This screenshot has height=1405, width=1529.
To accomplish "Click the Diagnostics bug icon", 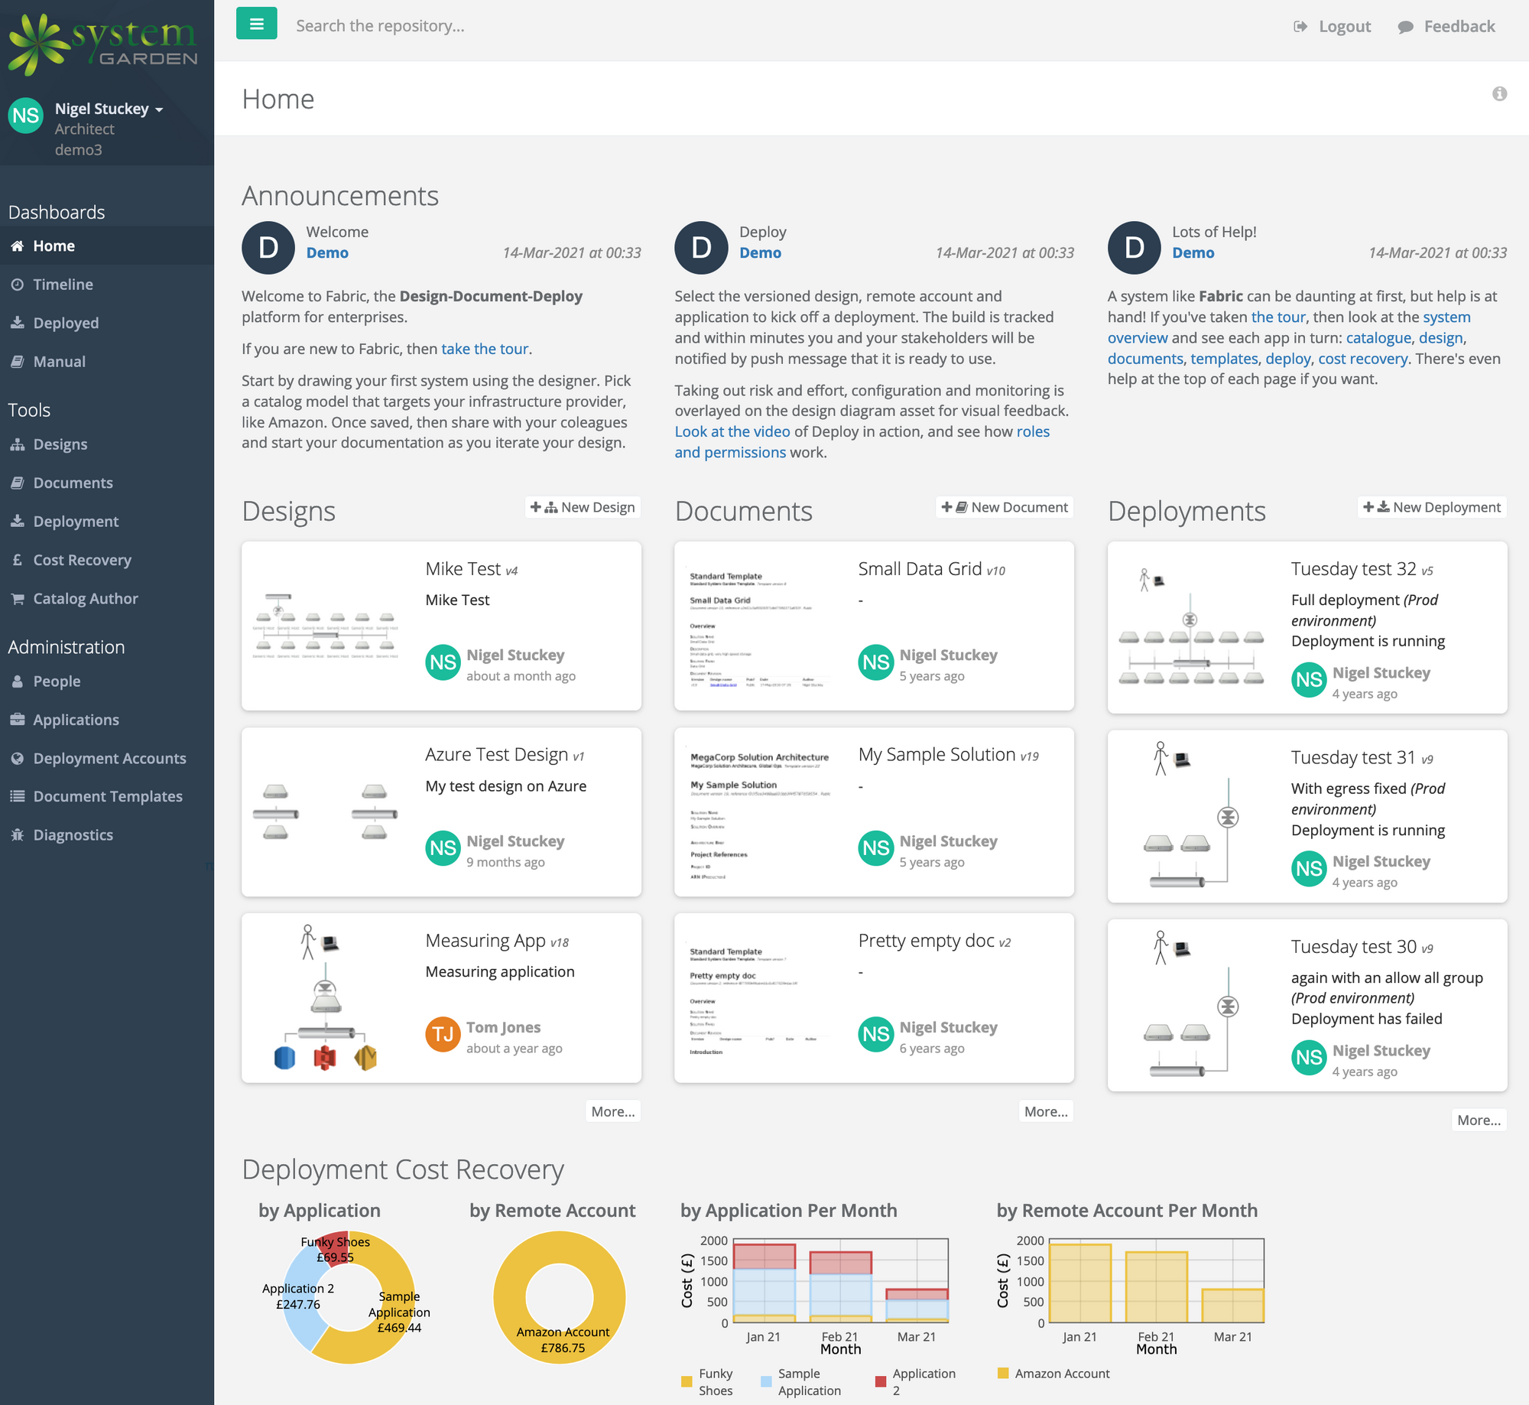I will (17, 835).
